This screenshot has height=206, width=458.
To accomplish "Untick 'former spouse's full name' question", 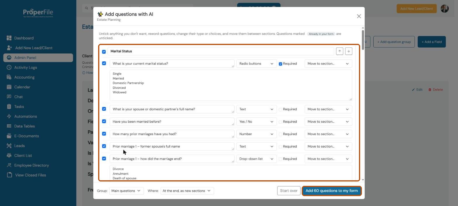I will click(104, 146).
